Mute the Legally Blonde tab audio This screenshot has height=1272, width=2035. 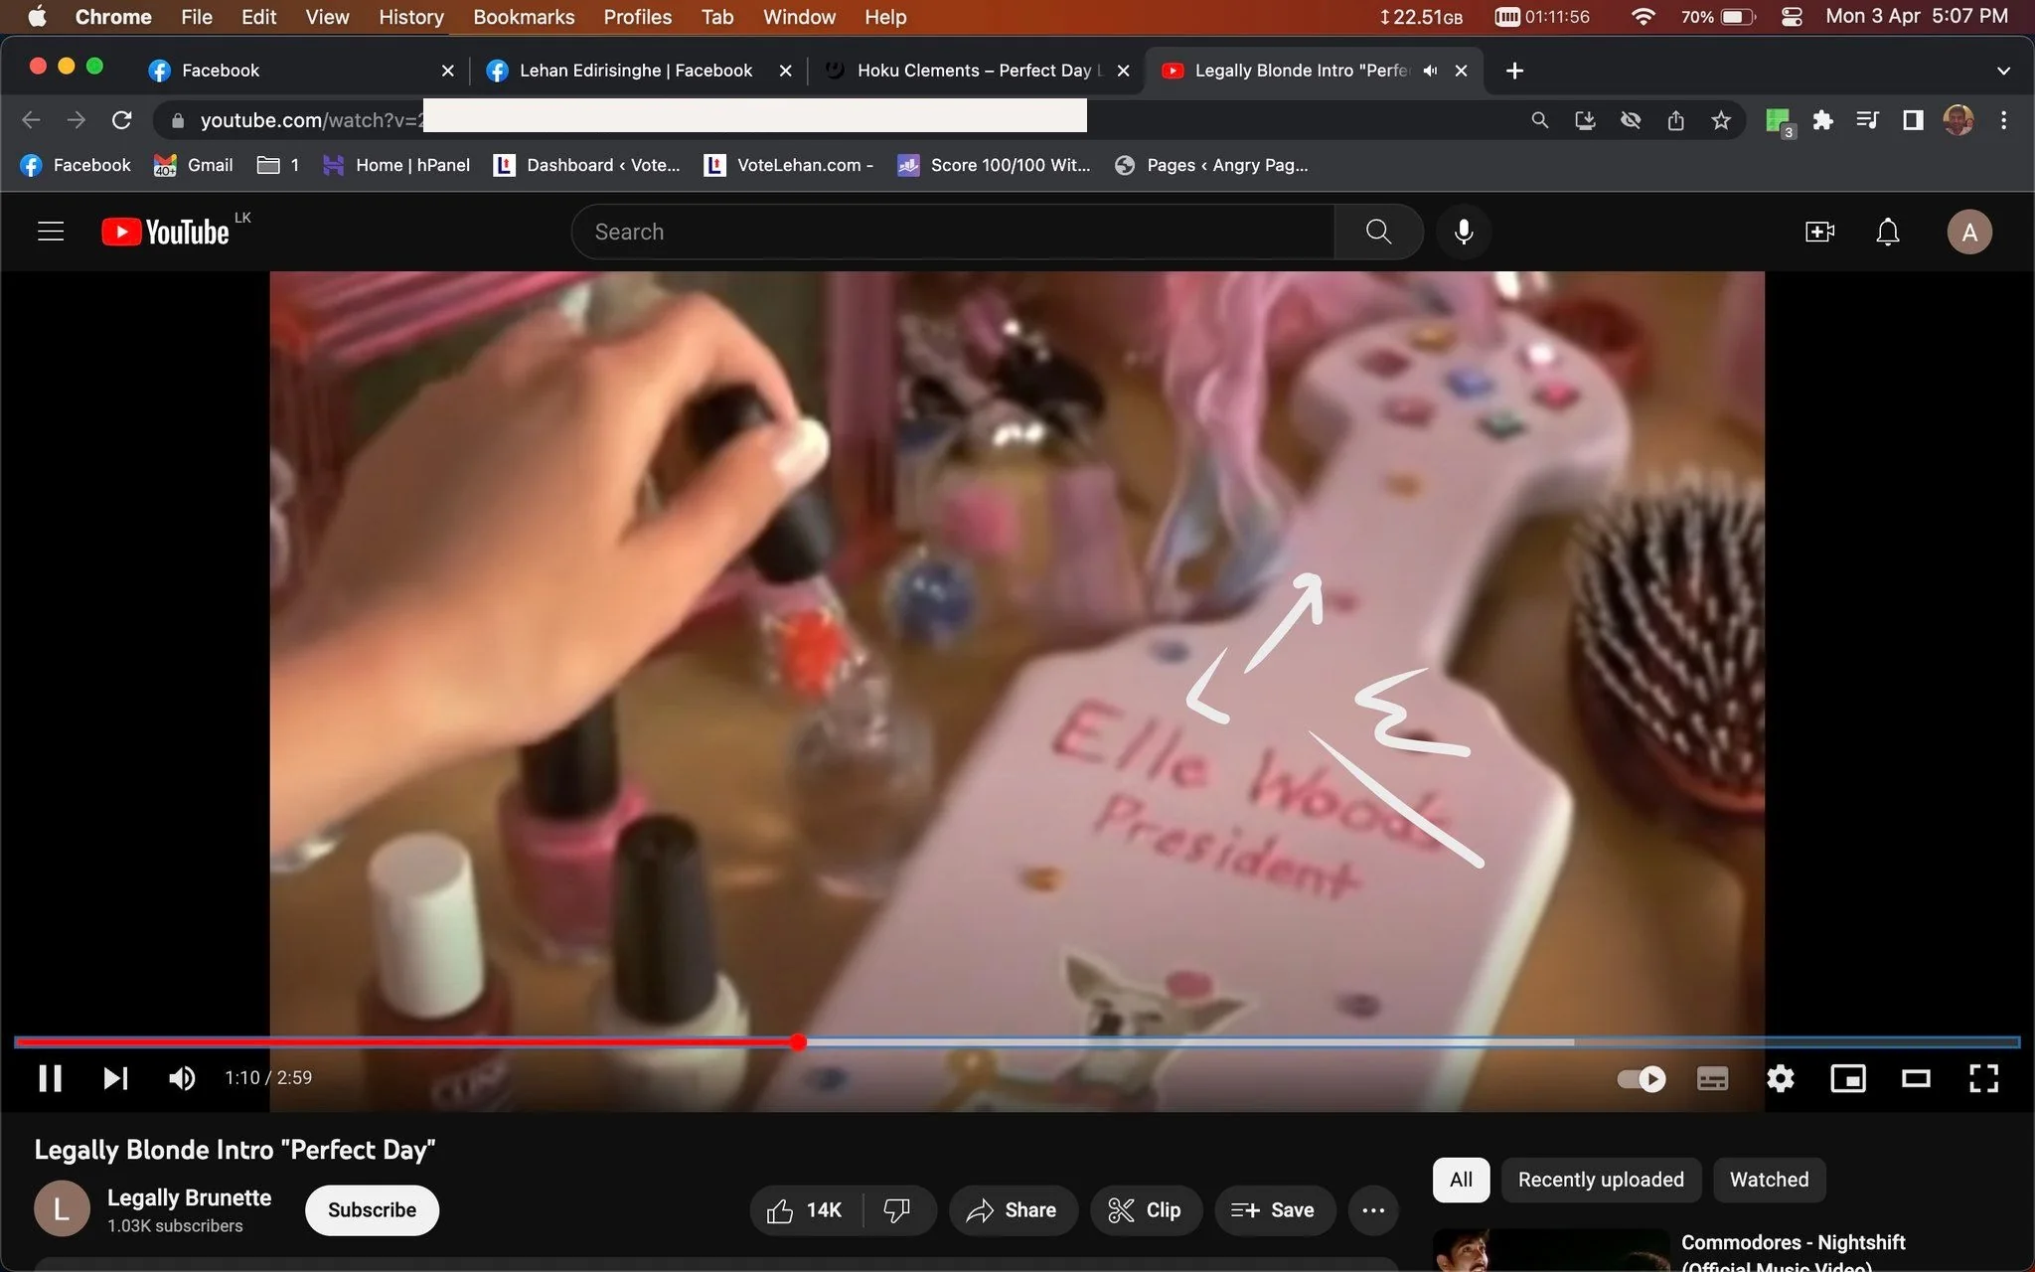(x=1430, y=71)
